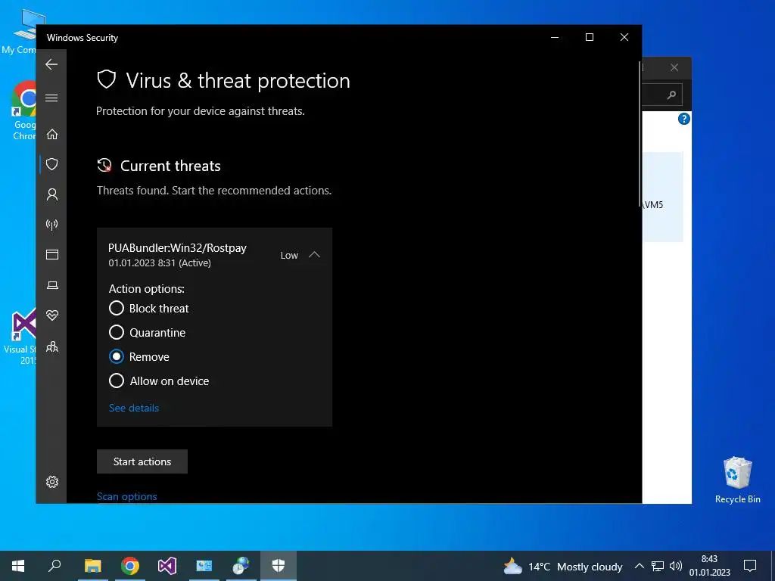The height and width of the screenshot is (581, 775).
Task: Open Home in the Windows Security sidebar
Action: pos(52,135)
